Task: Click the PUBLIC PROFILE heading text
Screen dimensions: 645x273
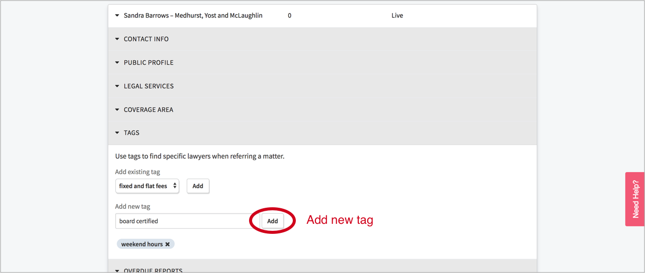Action: [x=148, y=63]
